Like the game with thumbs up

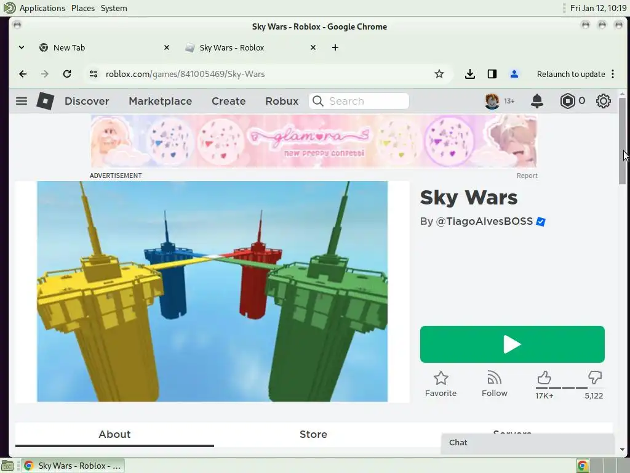544,378
